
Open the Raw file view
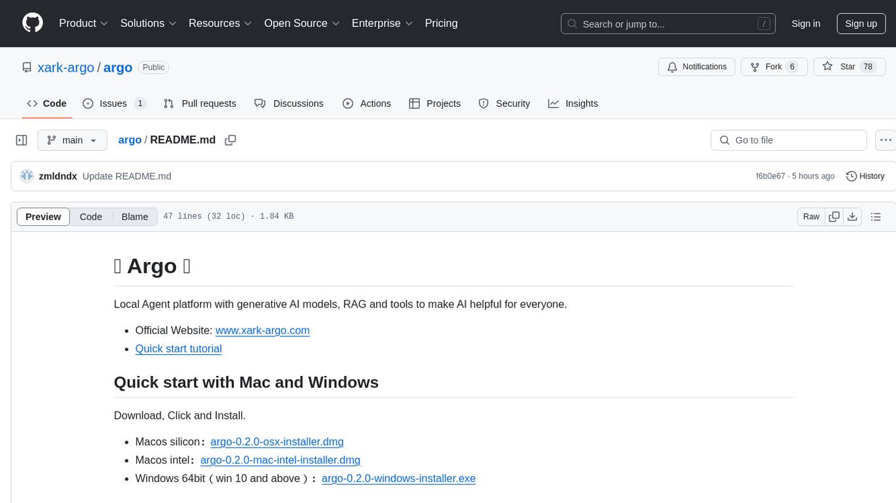click(x=811, y=217)
